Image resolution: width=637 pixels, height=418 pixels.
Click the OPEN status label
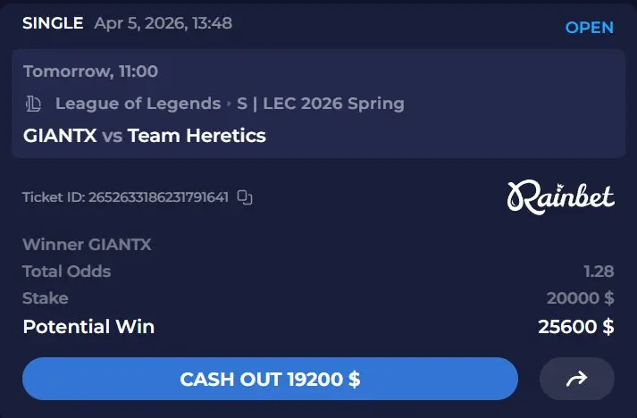pyautogui.click(x=589, y=28)
